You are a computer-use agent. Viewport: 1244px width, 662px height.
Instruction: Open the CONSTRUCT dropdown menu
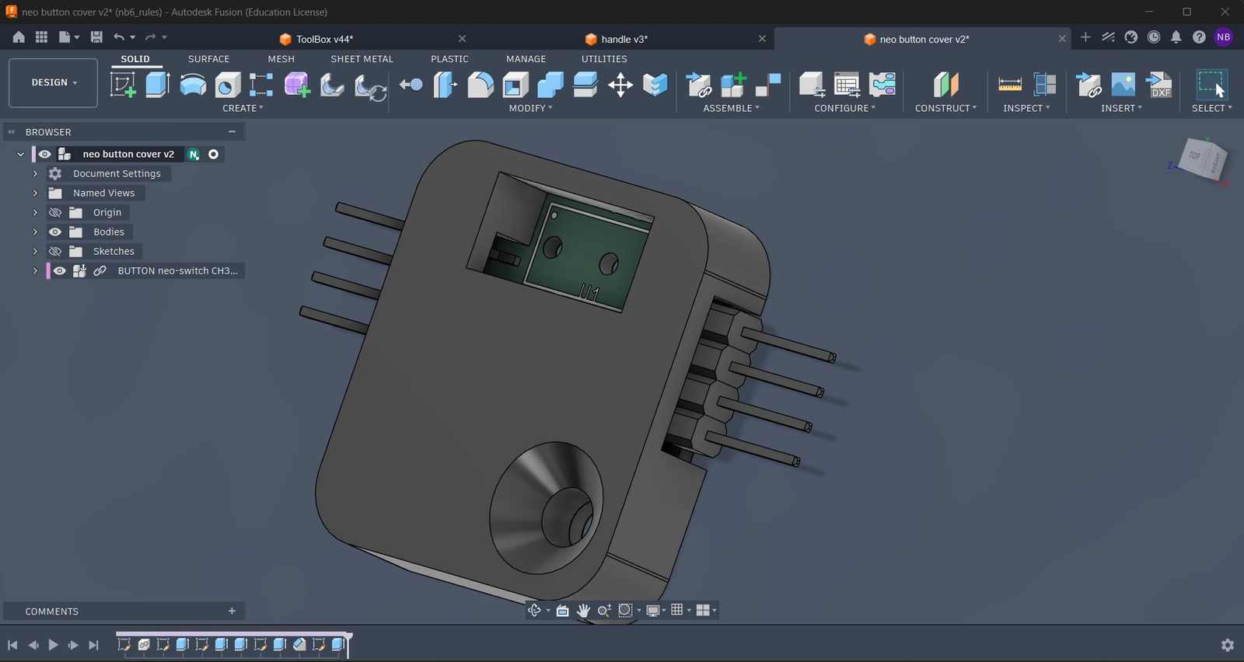pyautogui.click(x=945, y=109)
